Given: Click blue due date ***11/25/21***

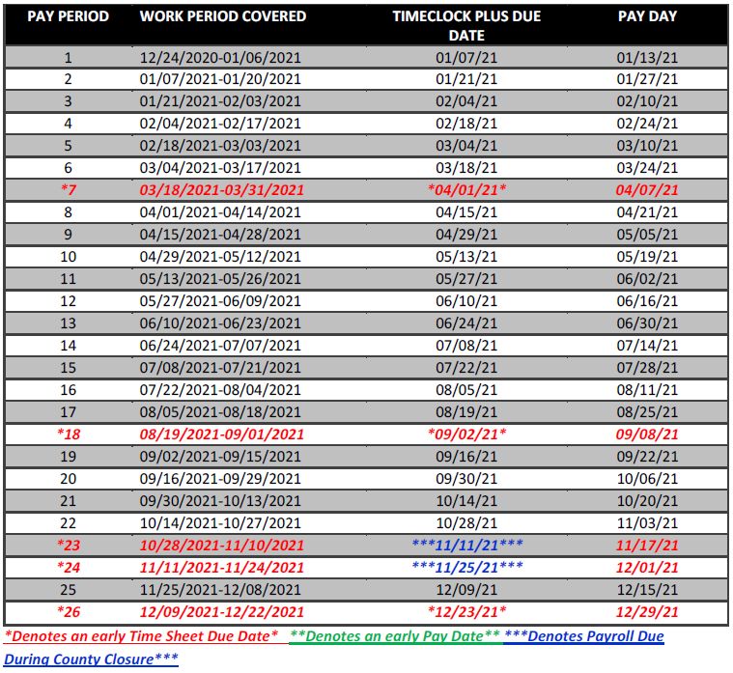Looking at the screenshot, I should point(467,567).
